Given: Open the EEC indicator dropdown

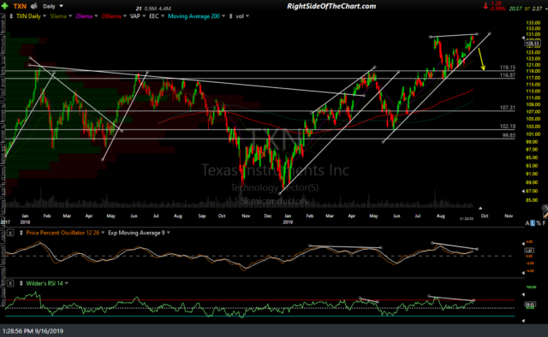Looking at the screenshot, I should click(163, 16).
